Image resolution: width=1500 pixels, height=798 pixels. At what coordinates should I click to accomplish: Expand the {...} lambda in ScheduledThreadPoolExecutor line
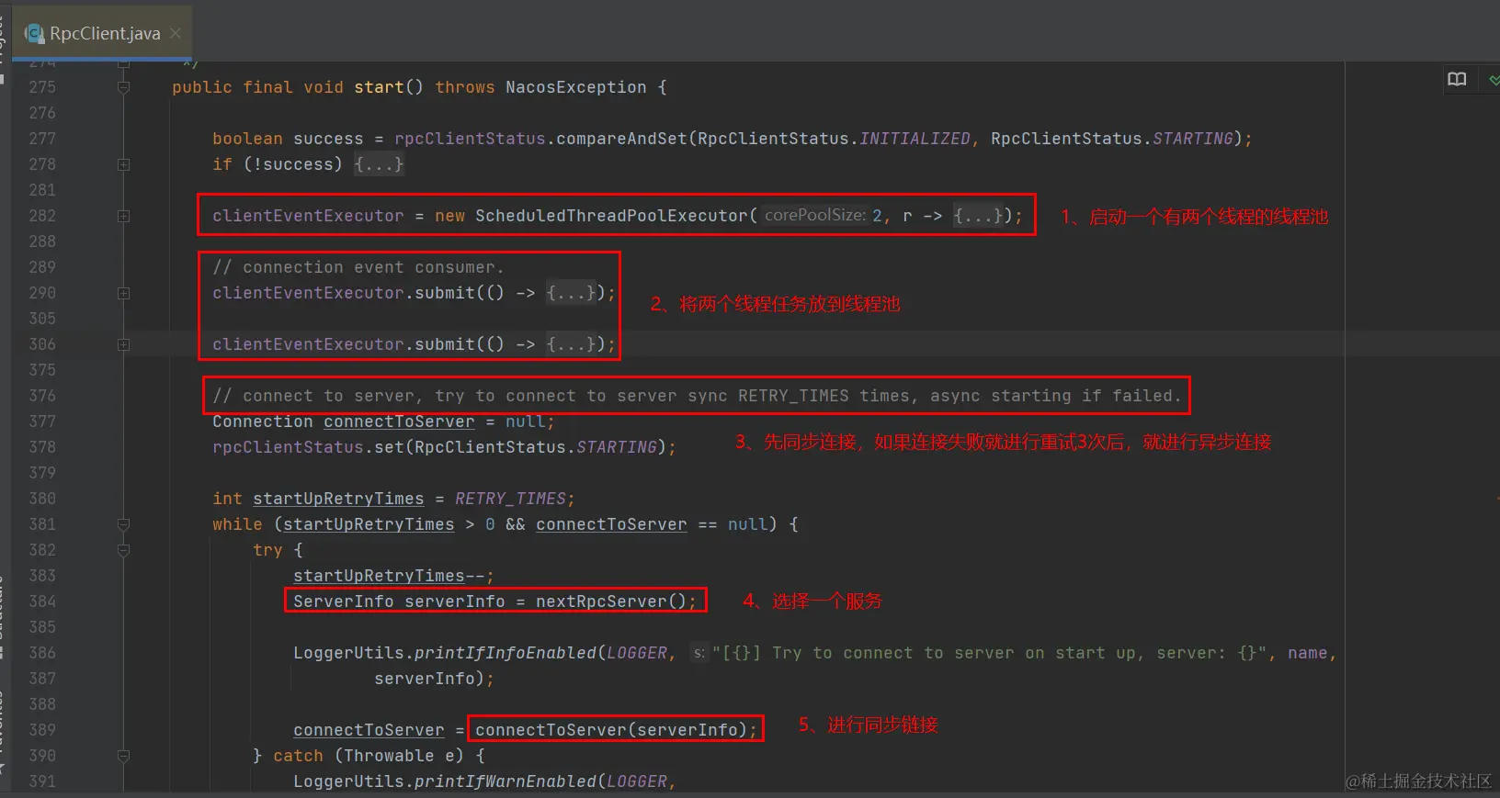point(978,216)
